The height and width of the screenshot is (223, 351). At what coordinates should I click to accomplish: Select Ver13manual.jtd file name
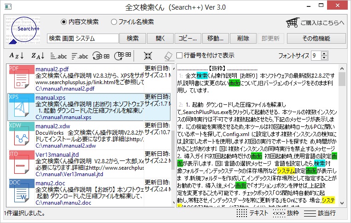pos(57,154)
